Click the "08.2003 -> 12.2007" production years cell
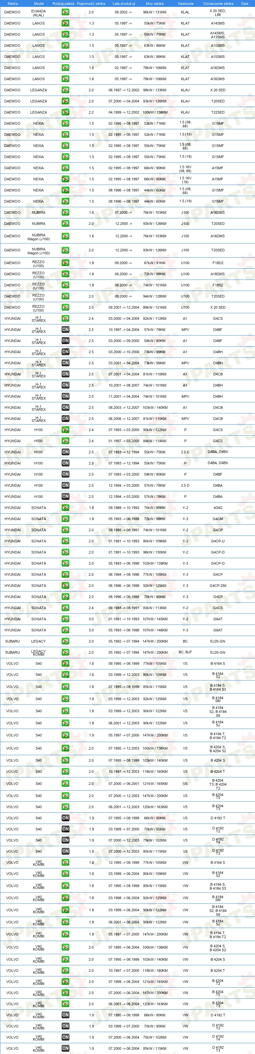 tap(124, 408)
